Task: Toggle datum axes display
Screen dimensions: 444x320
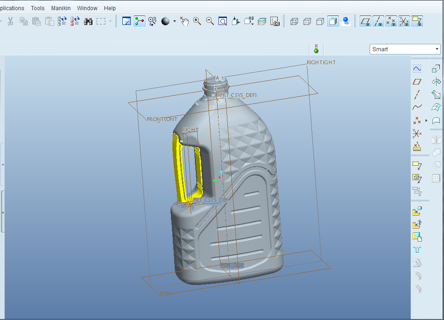Action: coord(378,21)
